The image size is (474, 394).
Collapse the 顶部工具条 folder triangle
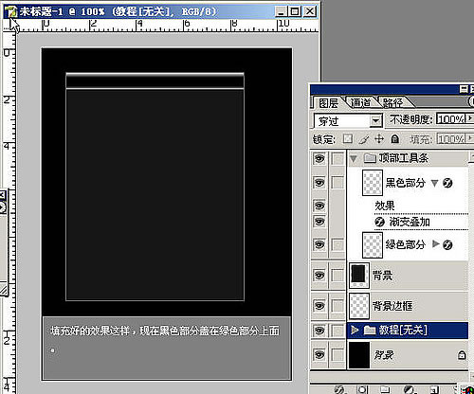point(354,158)
